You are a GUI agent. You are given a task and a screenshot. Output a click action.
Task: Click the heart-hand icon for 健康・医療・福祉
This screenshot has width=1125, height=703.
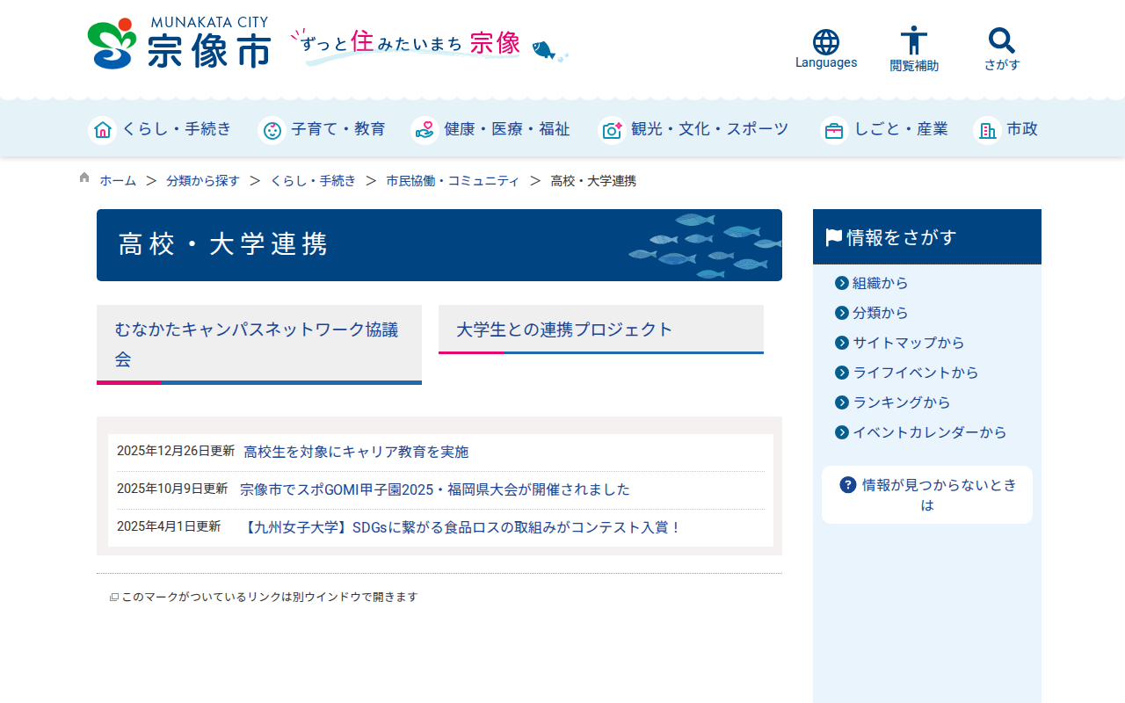coord(425,130)
